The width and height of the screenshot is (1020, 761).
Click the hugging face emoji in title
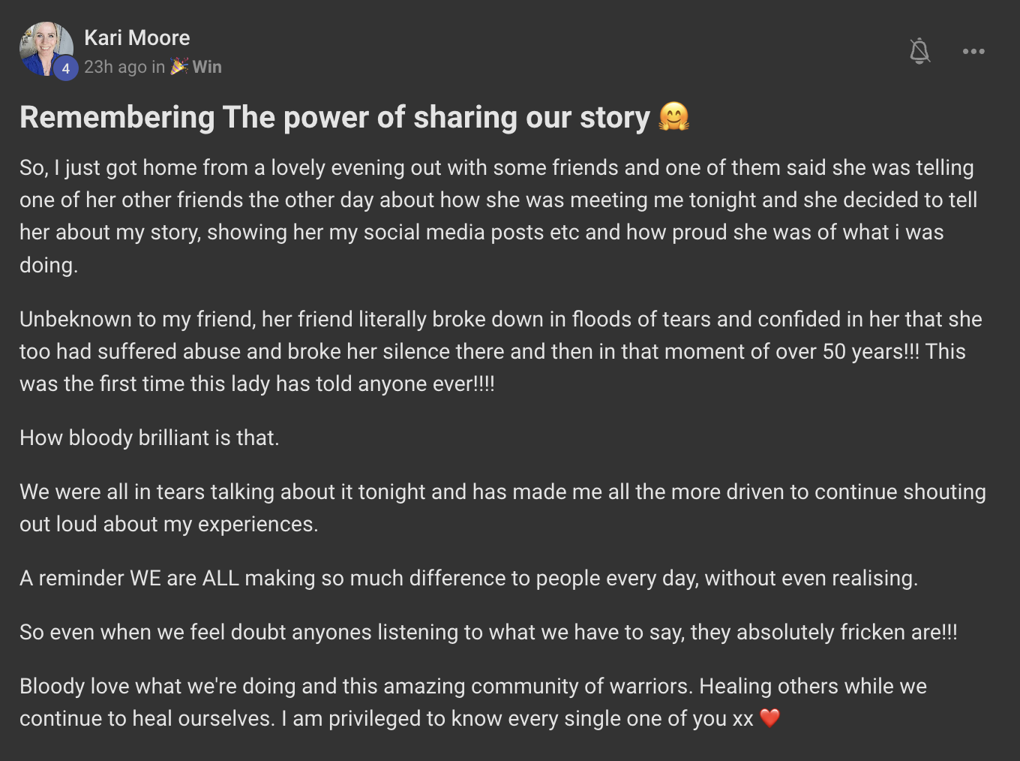click(x=673, y=117)
